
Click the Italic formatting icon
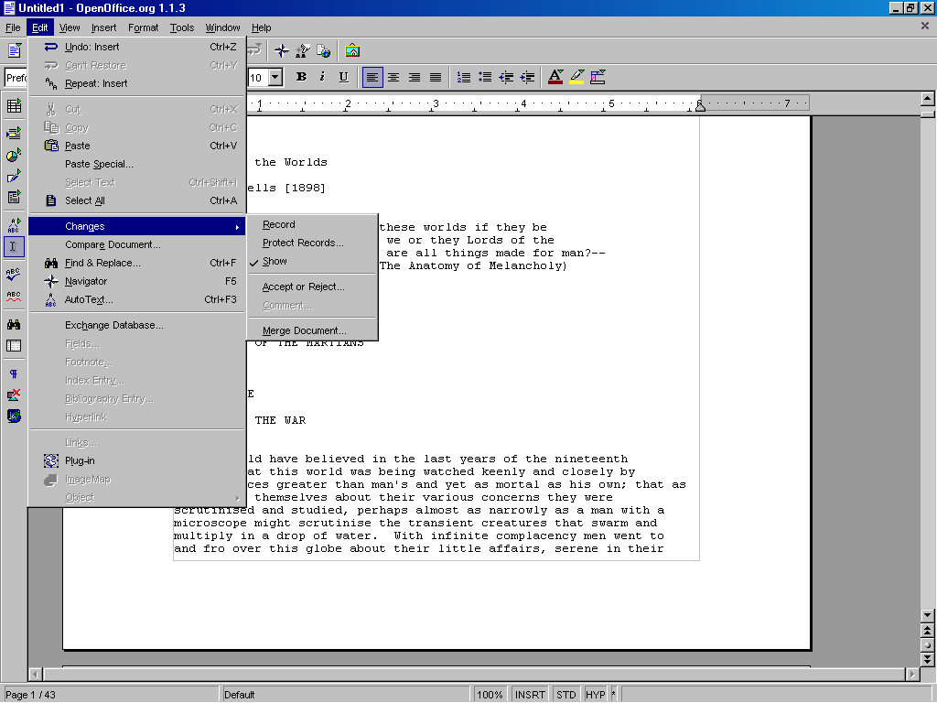(322, 78)
